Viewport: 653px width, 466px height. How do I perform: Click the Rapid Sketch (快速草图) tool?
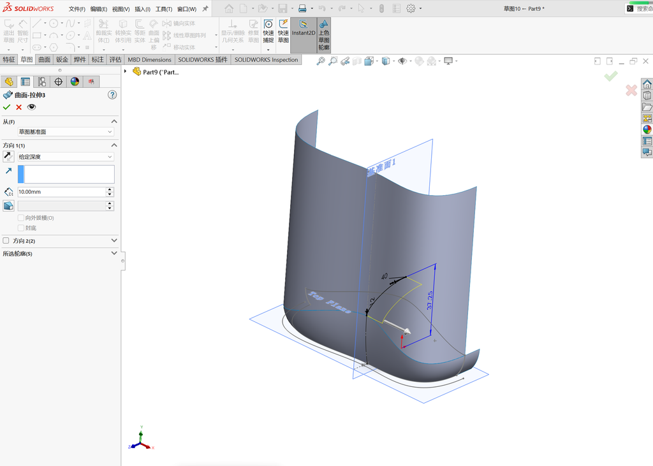[283, 31]
